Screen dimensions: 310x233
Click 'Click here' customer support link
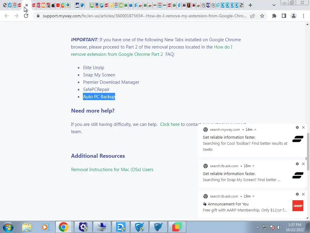coord(170,124)
